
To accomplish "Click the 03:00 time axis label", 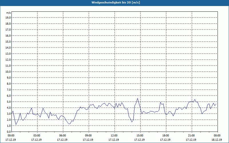I will [37, 136].
